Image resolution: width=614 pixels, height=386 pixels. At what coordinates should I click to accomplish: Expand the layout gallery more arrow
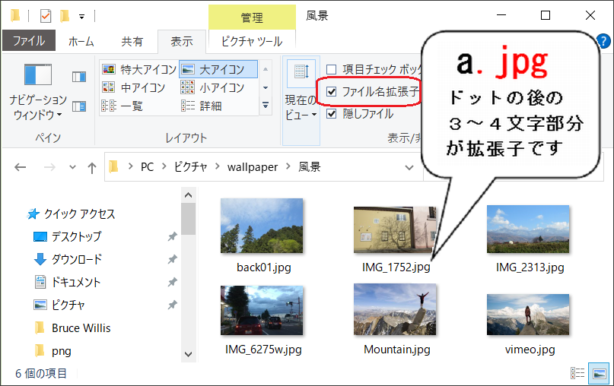[266, 106]
